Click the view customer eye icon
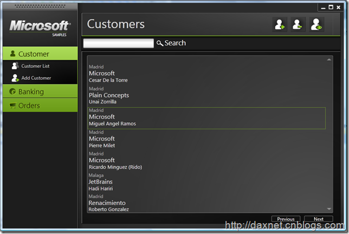Screen dimensions: 349x234 pyautogui.click(x=315, y=25)
